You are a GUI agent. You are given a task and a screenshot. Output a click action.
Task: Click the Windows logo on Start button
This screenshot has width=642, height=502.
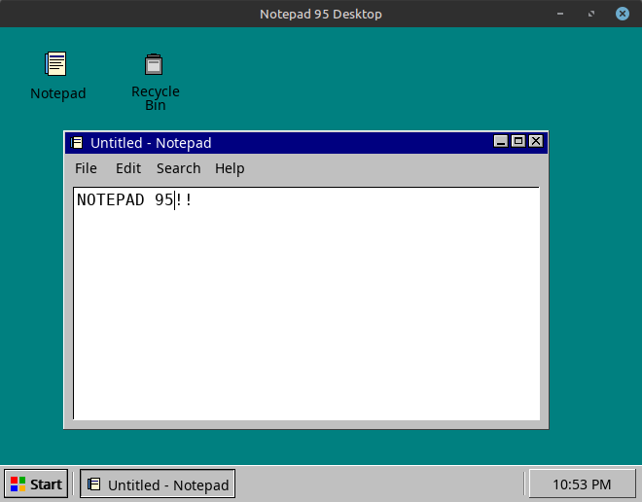18,484
